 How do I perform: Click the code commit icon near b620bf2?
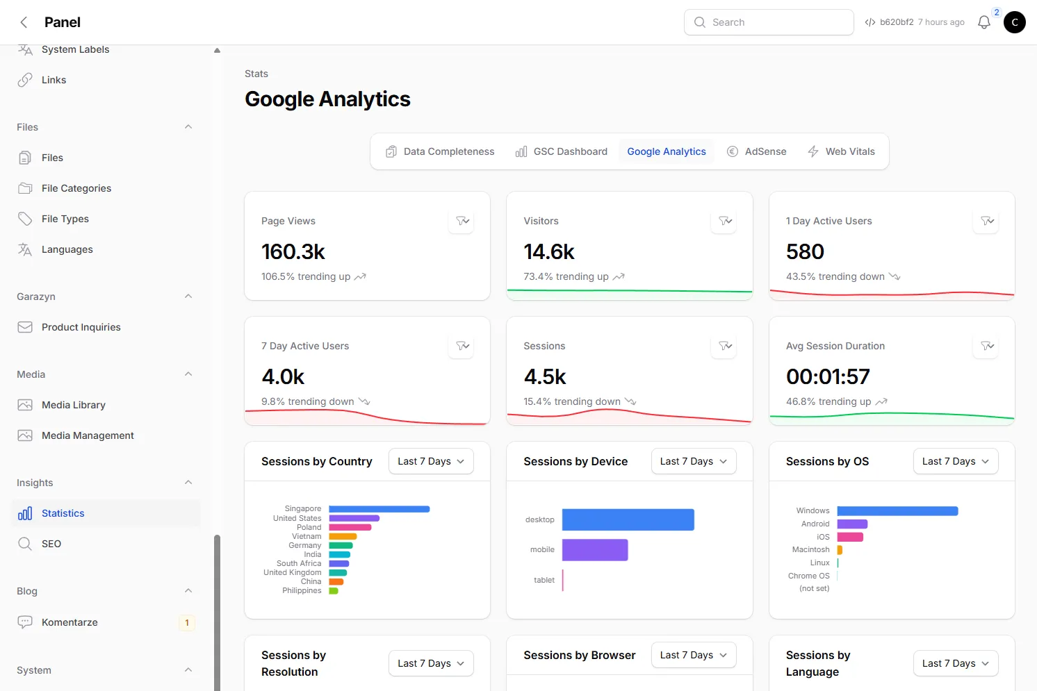pos(870,22)
